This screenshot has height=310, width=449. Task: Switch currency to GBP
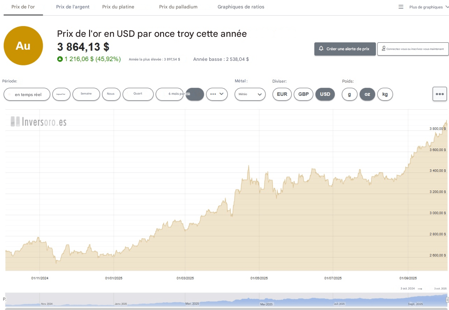[303, 94]
